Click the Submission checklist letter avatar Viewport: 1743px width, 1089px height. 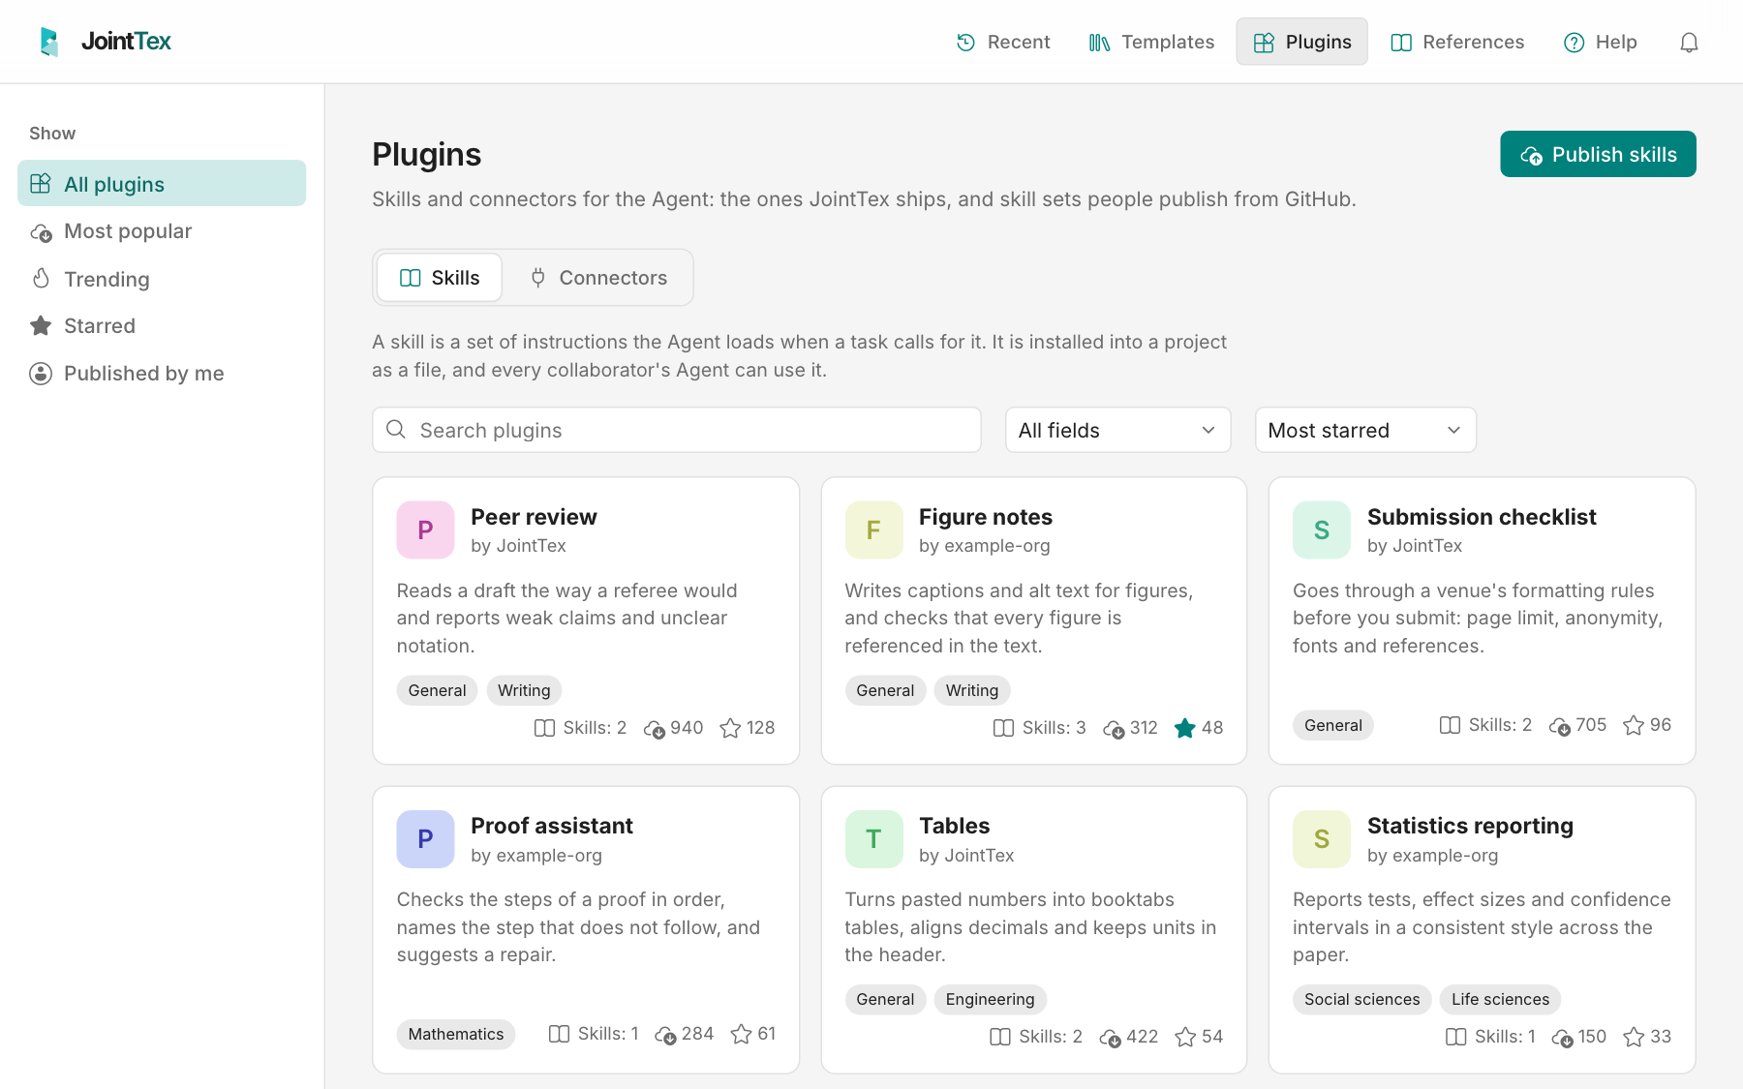point(1322,529)
